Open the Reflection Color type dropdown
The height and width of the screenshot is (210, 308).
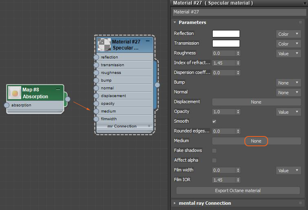pyautogui.click(x=288, y=34)
